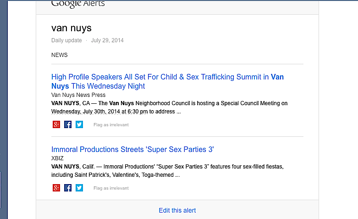
Task: Share the Trafficking Summit article on Google+
Action: tap(56, 124)
